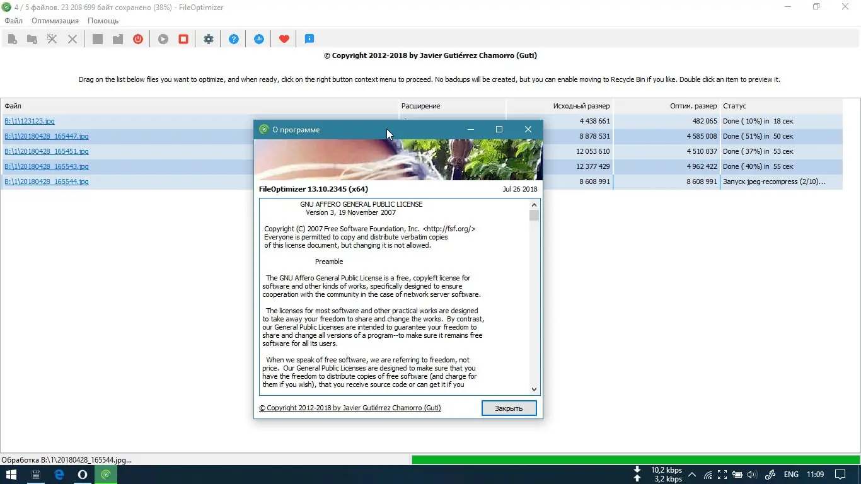
Task: Select the optimized size cell 4 962 422
Action: pos(702,166)
